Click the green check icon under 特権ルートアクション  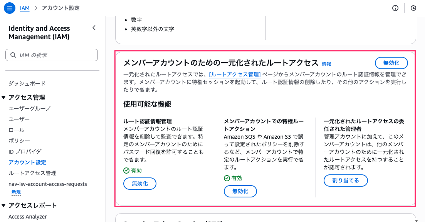click(x=227, y=178)
